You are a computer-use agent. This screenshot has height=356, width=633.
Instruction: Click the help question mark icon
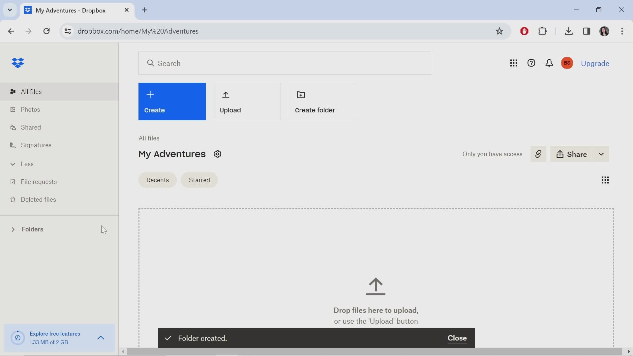point(531,63)
